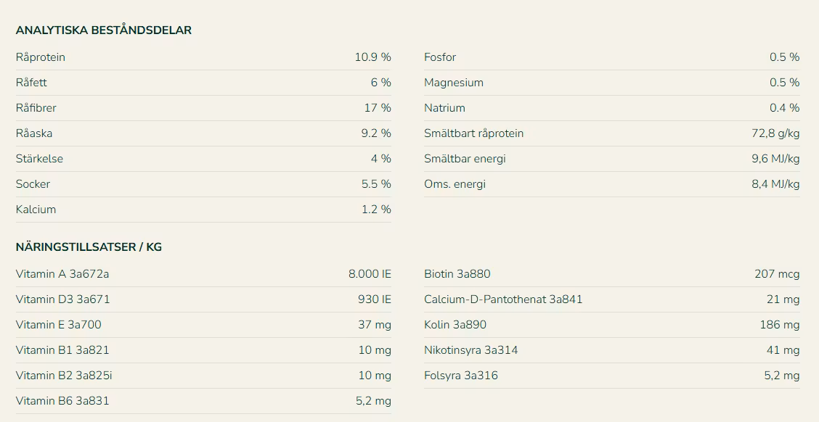Click the Oms. energi label
The width and height of the screenshot is (819, 422).
[x=455, y=184]
